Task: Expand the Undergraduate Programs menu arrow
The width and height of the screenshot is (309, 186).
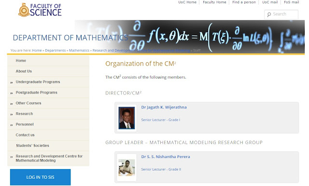Action: coord(12,82)
